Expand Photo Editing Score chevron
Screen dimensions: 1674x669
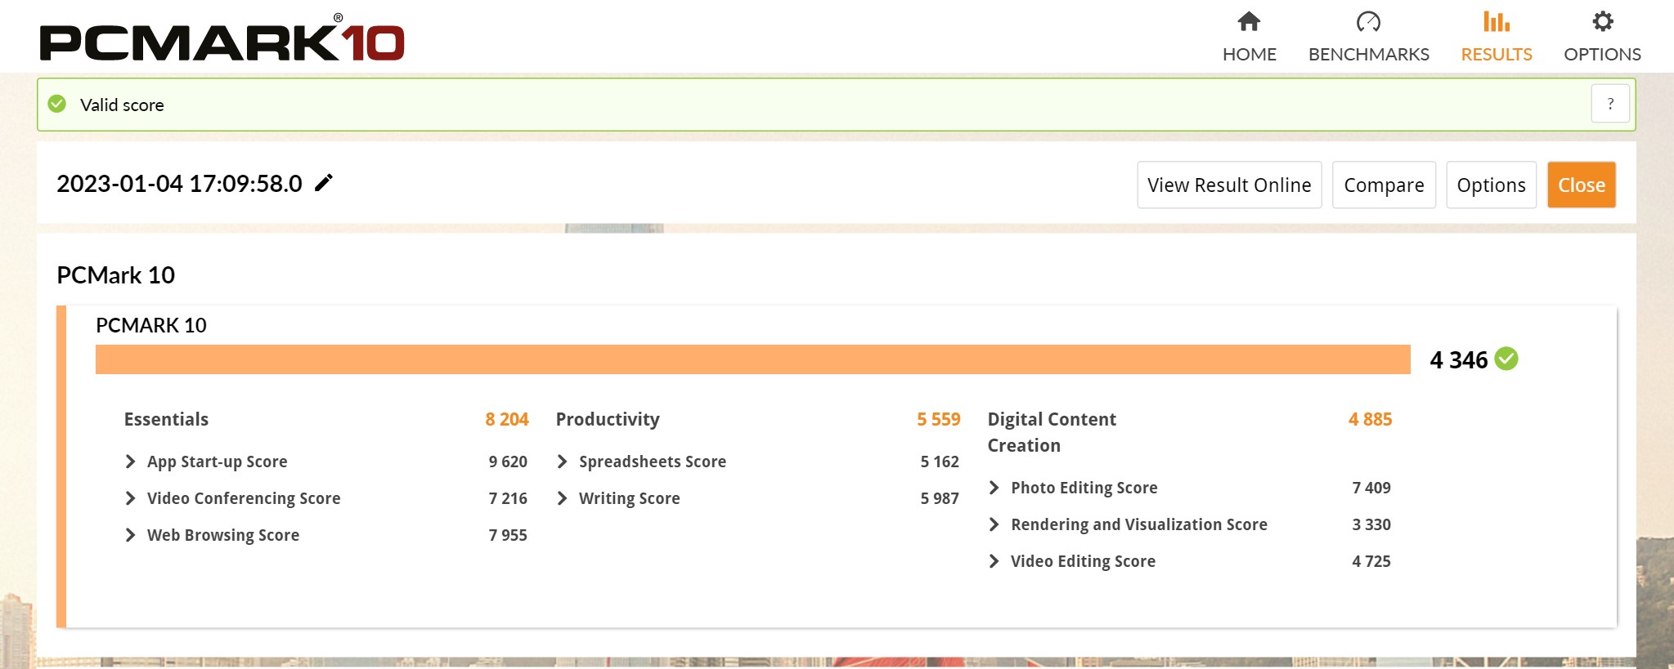pyautogui.click(x=994, y=488)
